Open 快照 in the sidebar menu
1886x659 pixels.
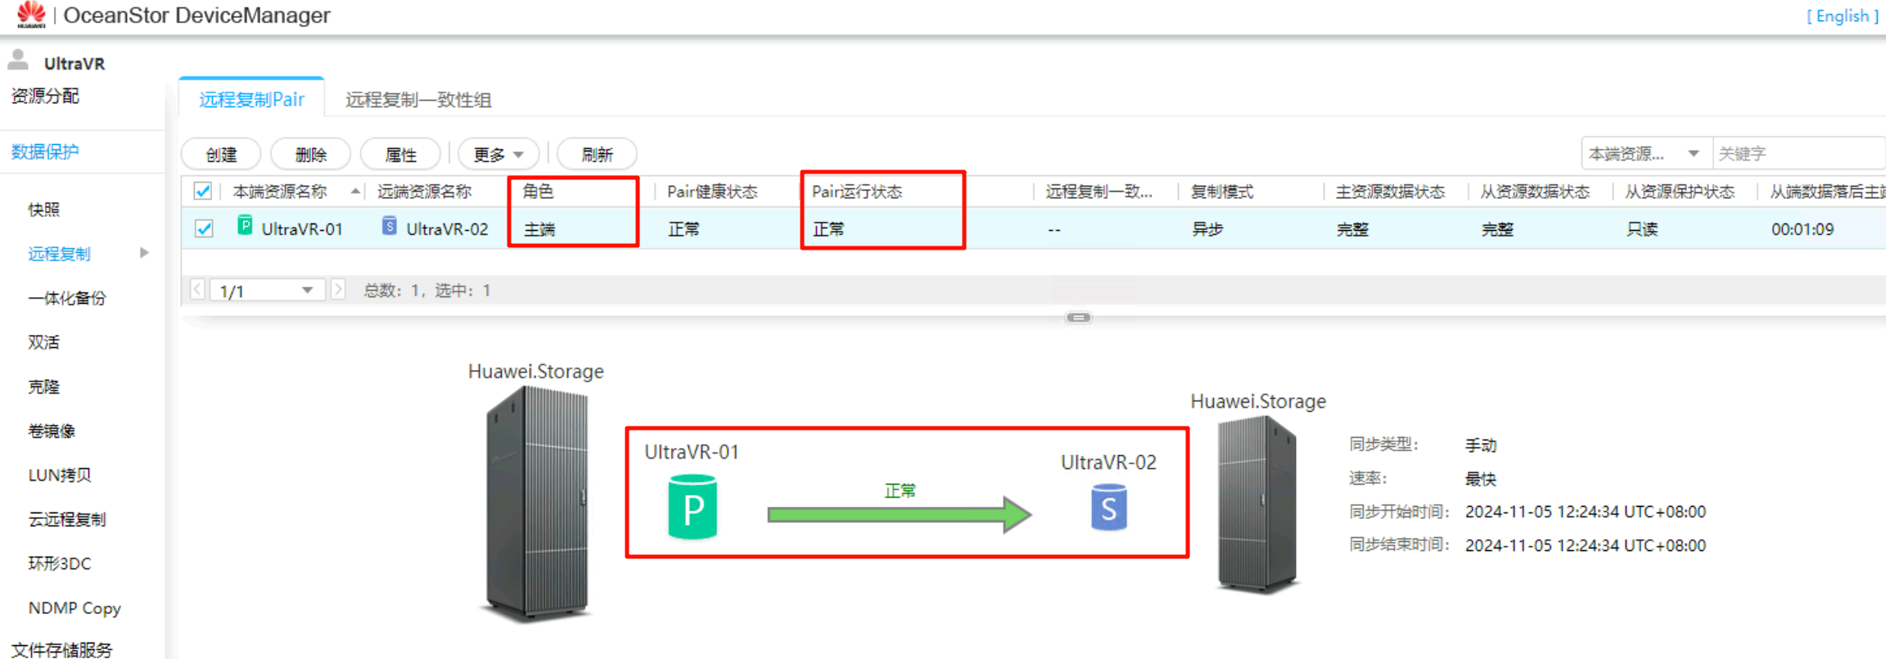coord(44,210)
